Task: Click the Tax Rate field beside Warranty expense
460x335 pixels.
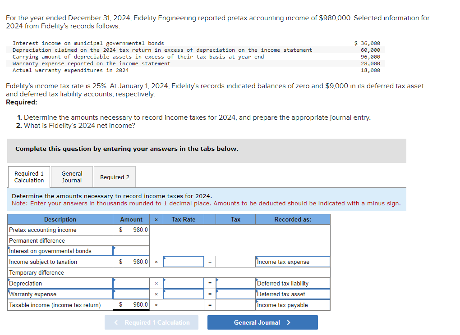Action: pyautogui.click(x=184, y=294)
